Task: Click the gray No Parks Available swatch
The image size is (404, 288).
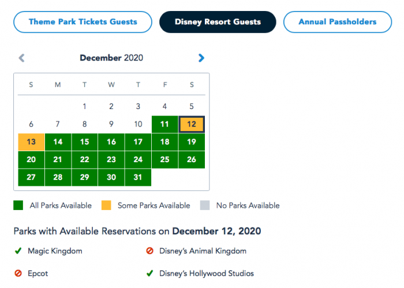Action: coord(204,205)
